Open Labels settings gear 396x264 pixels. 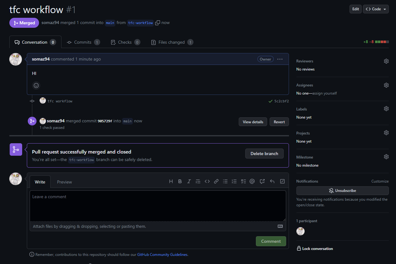click(x=386, y=109)
